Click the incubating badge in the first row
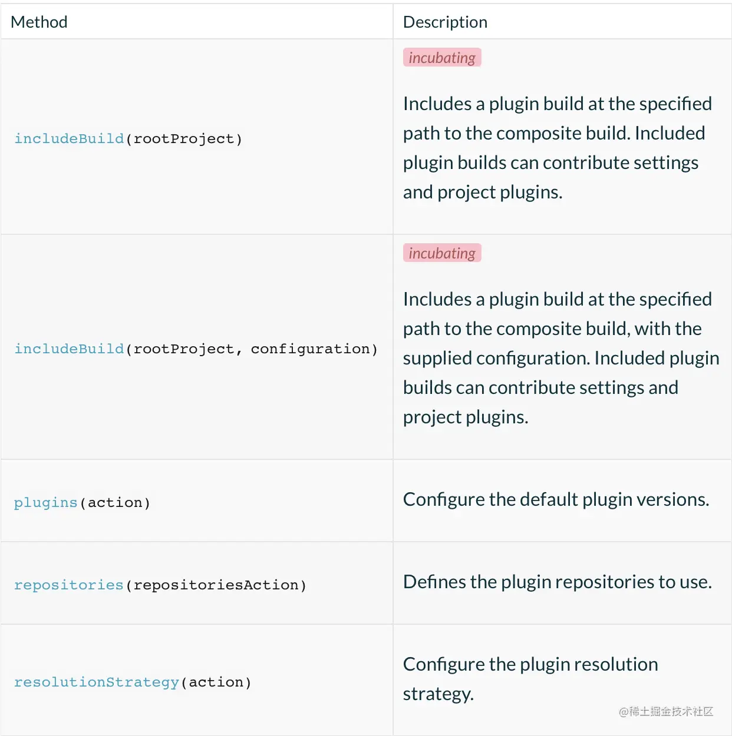The image size is (732, 736). (442, 58)
